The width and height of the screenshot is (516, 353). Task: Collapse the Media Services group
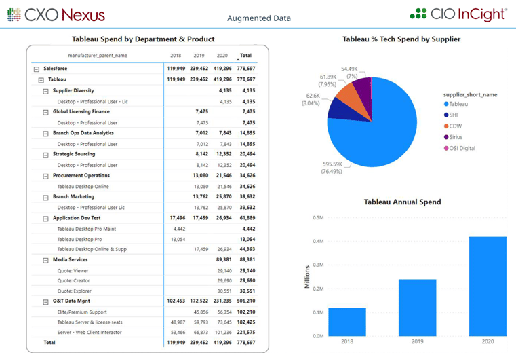coord(45,259)
